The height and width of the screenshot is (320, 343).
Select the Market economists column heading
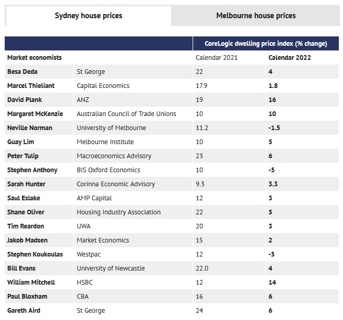(34, 58)
